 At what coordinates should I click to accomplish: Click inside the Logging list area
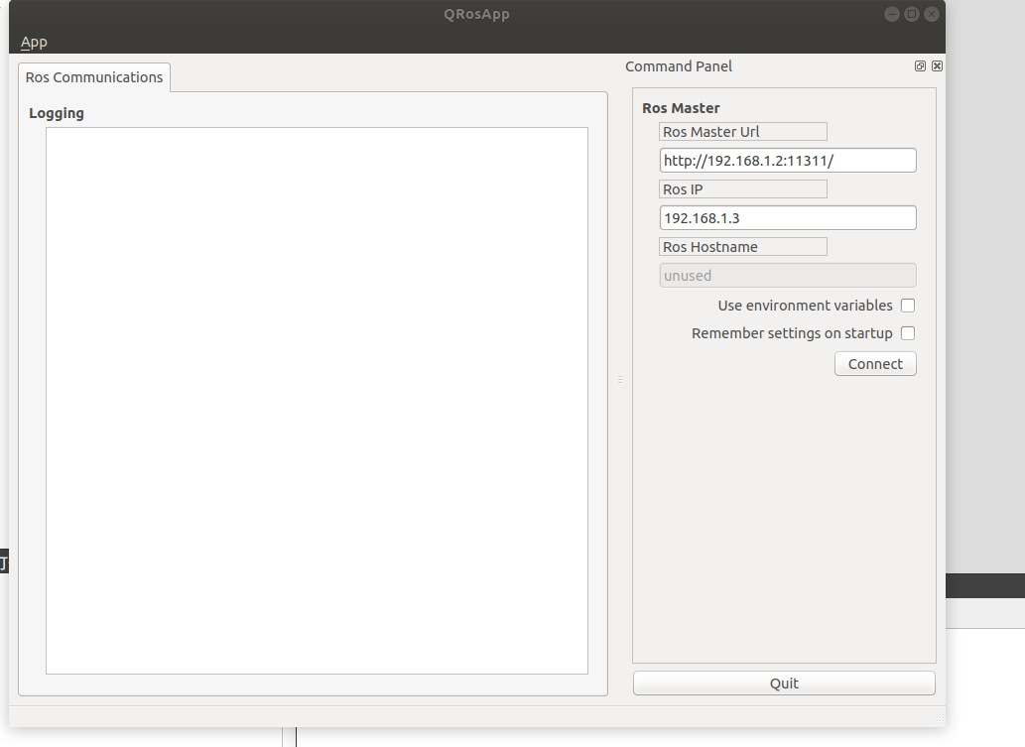tap(318, 401)
